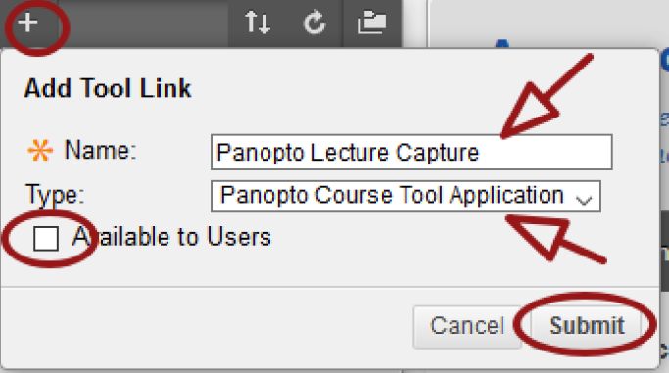The width and height of the screenshot is (669, 373).
Task: Click the empty dark toolbar area beside plus
Action: [x=143, y=23]
